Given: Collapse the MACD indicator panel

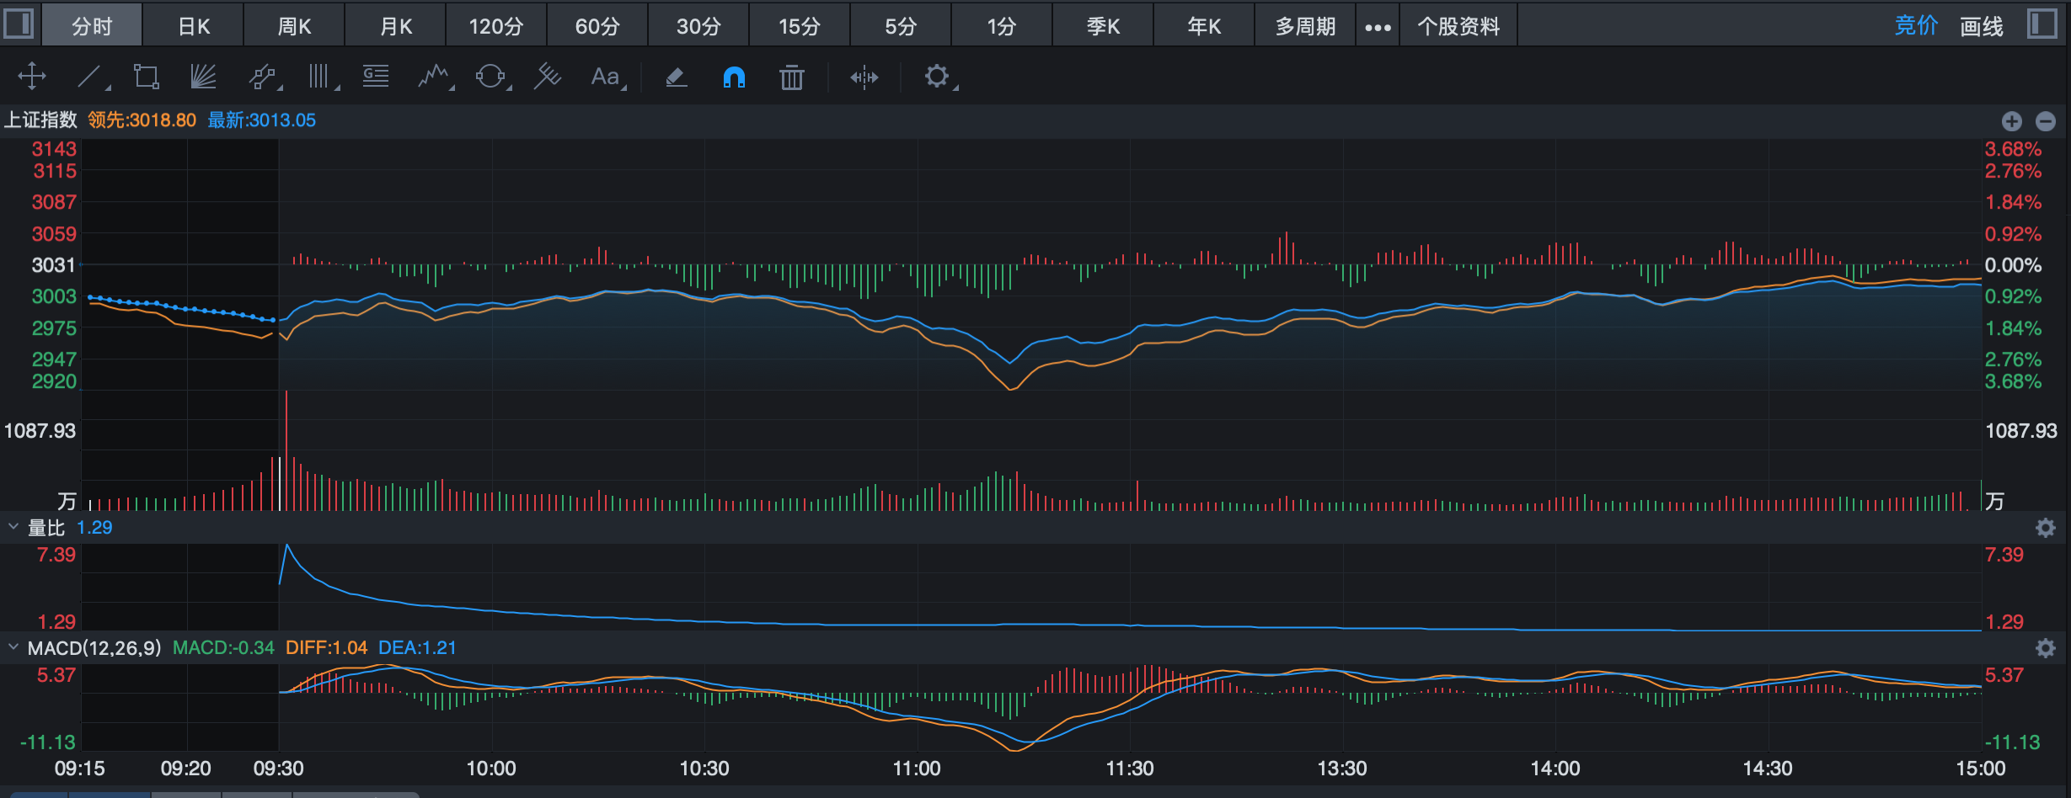Looking at the screenshot, I should [x=13, y=647].
